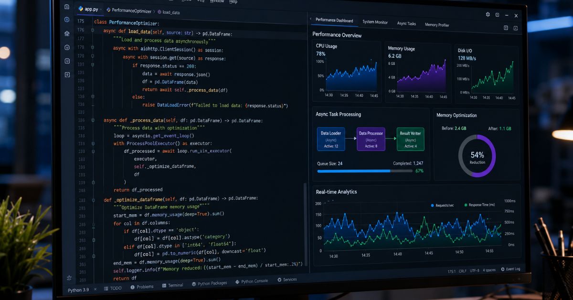Collapse the response.status if-block fold

pos(93,64)
